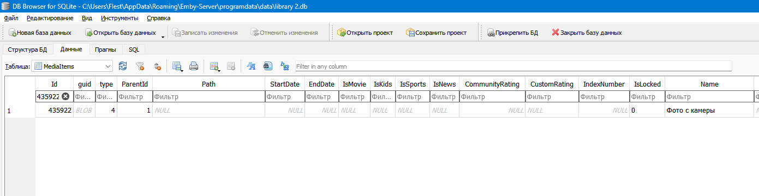Refresh the table data

(123, 66)
